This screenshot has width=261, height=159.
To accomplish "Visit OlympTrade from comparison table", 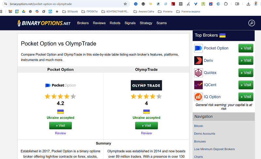I will tap(146, 126).
